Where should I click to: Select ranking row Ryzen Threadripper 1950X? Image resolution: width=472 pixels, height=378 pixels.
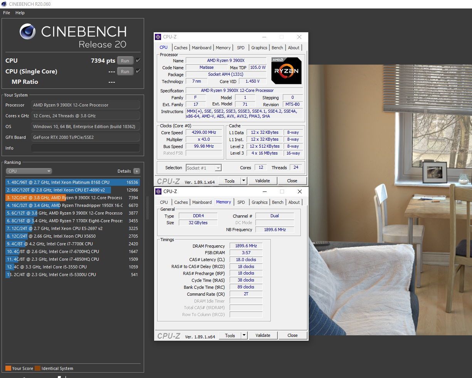tap(72, 205)
